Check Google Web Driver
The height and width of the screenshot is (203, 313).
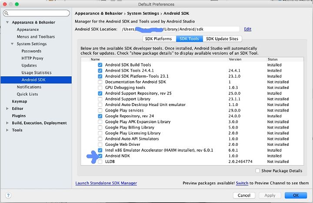(100, 144)
